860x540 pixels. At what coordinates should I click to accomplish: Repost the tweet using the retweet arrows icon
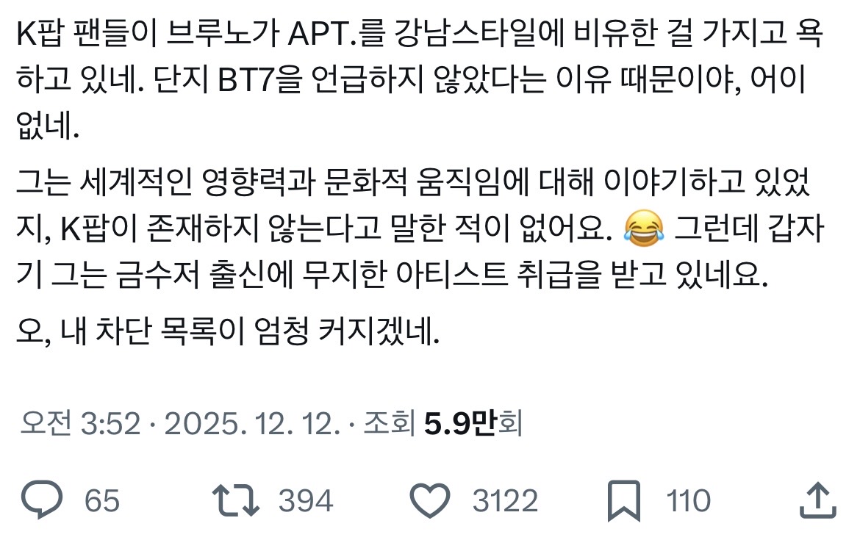click(236, 500)
